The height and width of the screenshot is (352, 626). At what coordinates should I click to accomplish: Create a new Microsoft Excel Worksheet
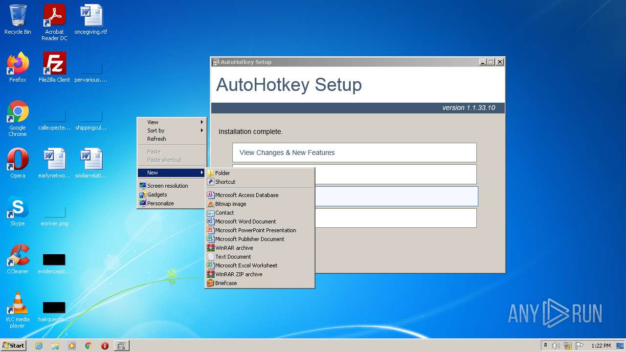point(260,265)
